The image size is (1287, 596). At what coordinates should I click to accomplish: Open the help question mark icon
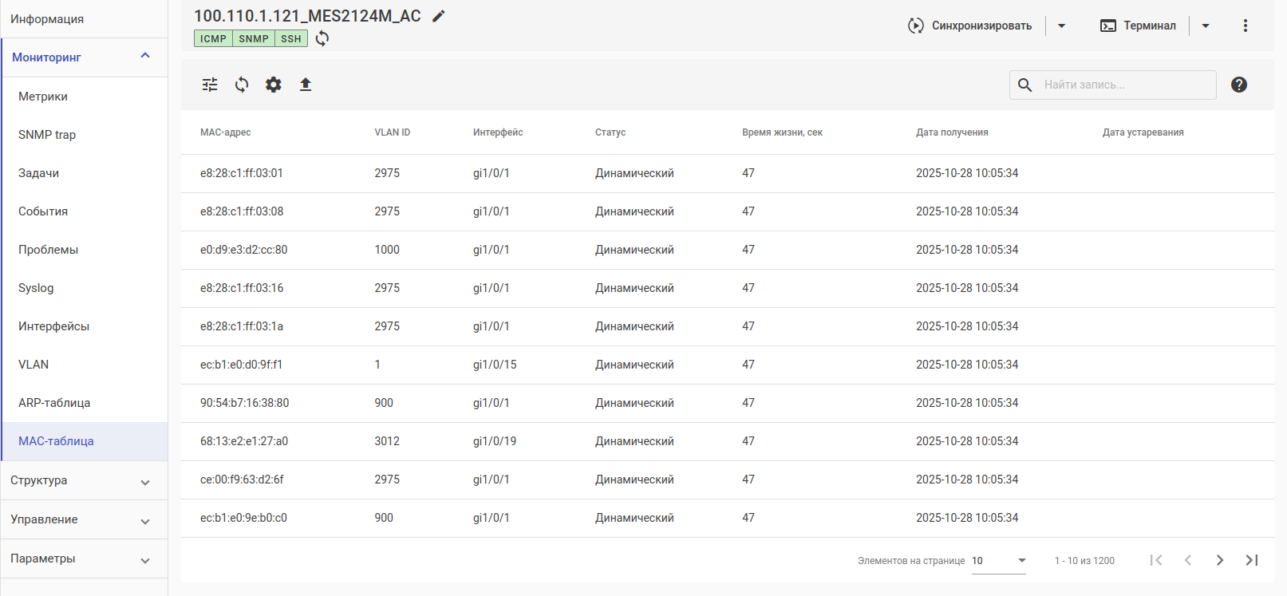tap(1238, 85)
